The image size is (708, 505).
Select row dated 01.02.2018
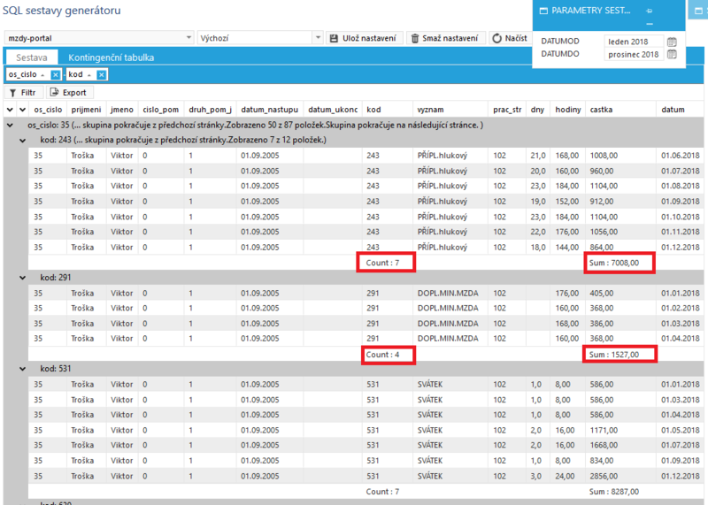(x=366, y=309)
